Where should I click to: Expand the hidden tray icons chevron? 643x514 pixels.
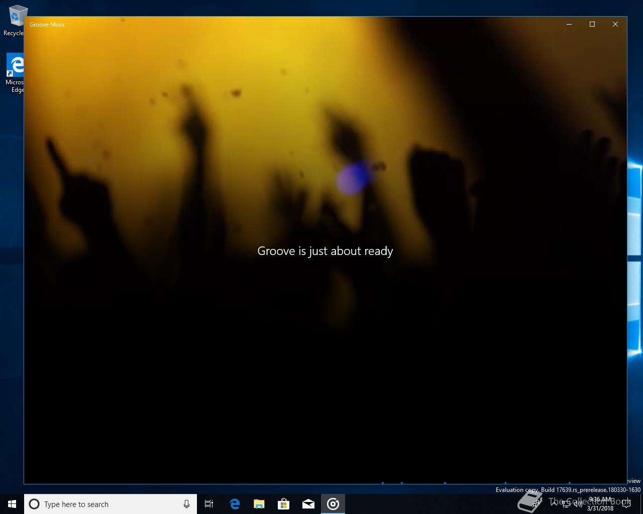coord(554,504)
